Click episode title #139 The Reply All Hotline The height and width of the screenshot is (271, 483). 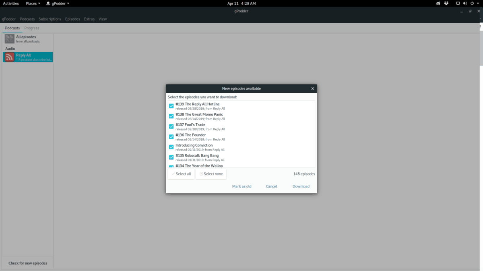(198, 104)
